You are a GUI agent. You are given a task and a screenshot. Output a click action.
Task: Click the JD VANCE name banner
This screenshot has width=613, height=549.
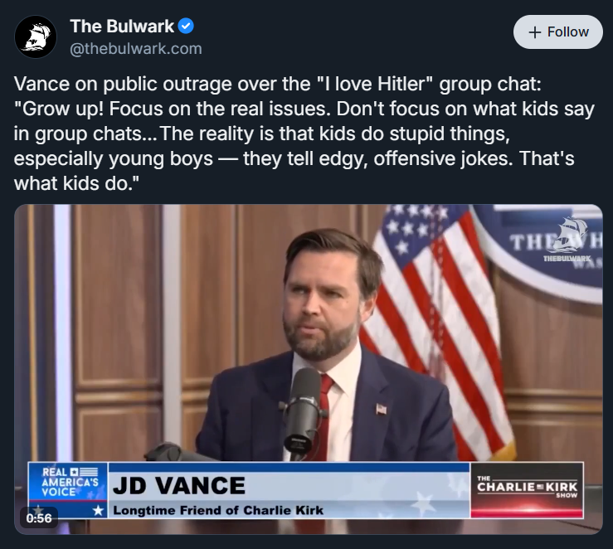pos(178,484)
